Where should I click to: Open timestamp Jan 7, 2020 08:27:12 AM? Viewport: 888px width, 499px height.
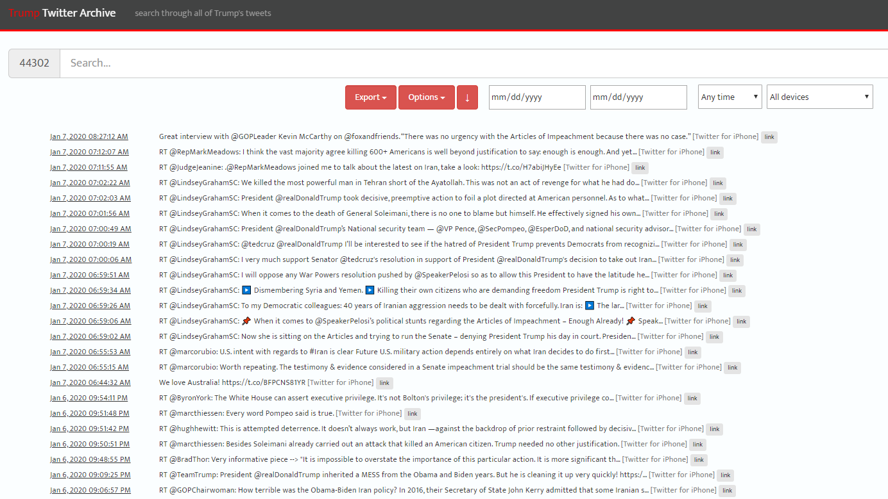pos(89,136)
